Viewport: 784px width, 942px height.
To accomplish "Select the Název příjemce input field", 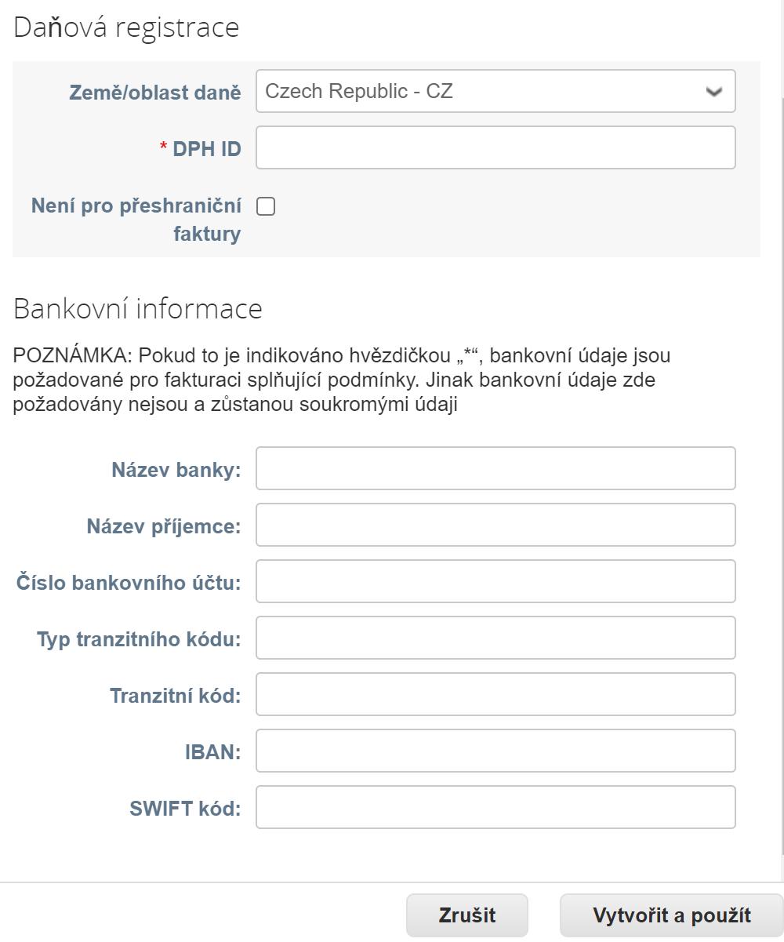I will click(x=495, y=525).
